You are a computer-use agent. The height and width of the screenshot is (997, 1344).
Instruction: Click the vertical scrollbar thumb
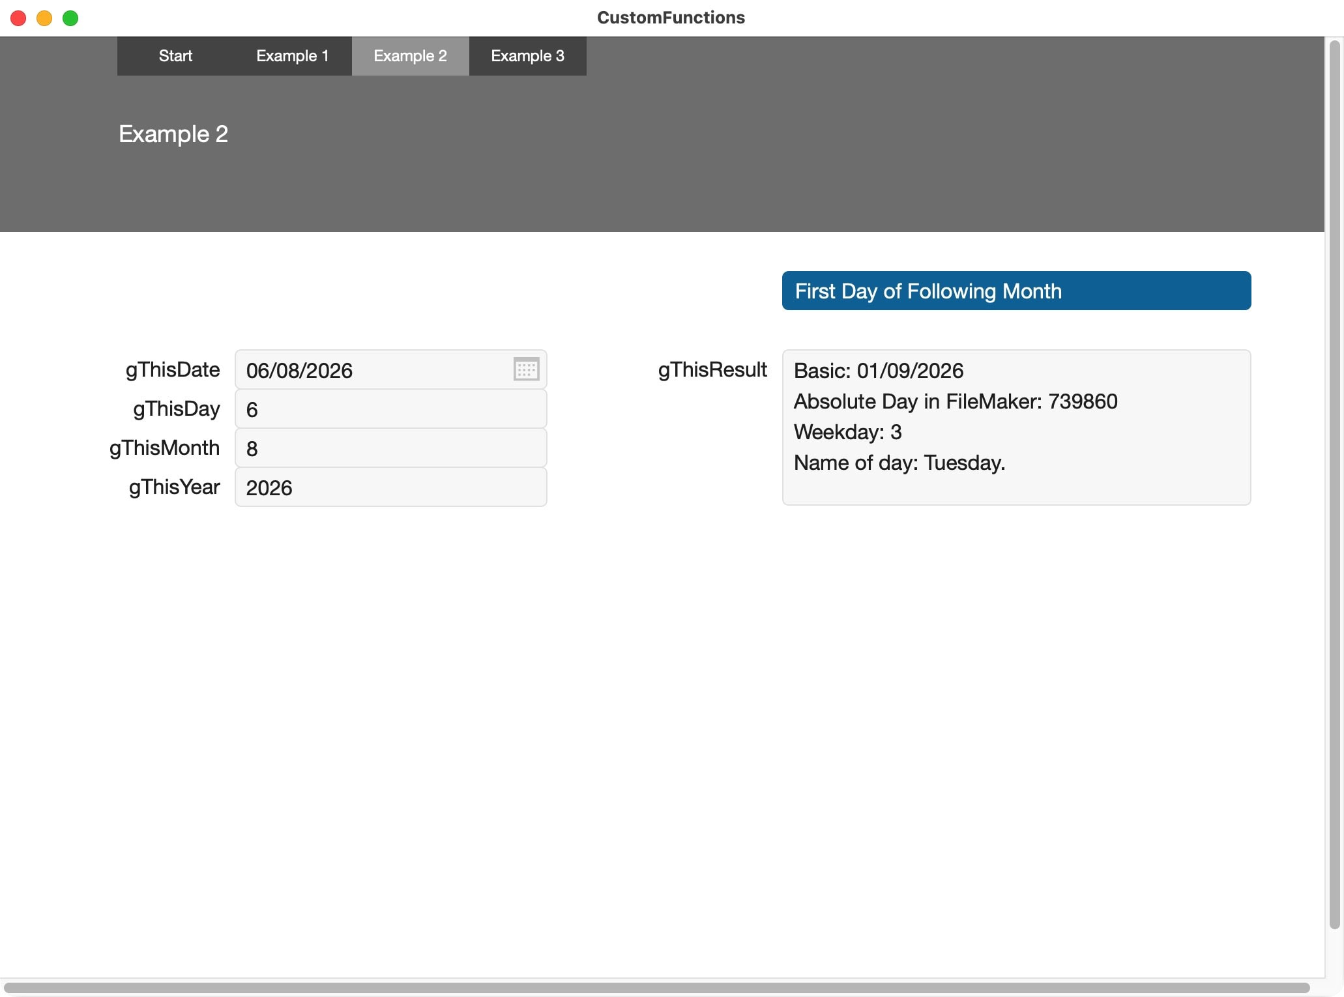click(1334, 484)
